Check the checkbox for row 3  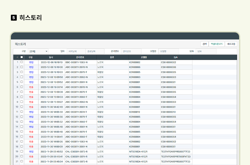pyautogui.click(x=22, y=72)
